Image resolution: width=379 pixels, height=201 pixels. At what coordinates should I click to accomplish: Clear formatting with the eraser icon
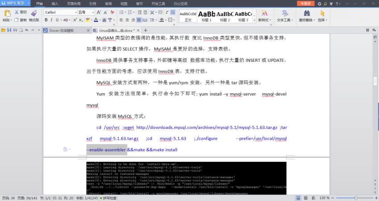coord(112,12)
